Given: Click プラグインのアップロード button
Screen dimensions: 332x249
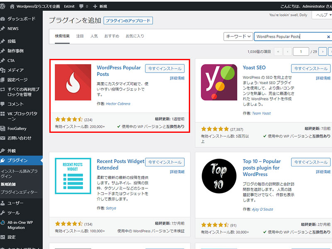Looking at the screenshot, I should click(x=128, y=20).
